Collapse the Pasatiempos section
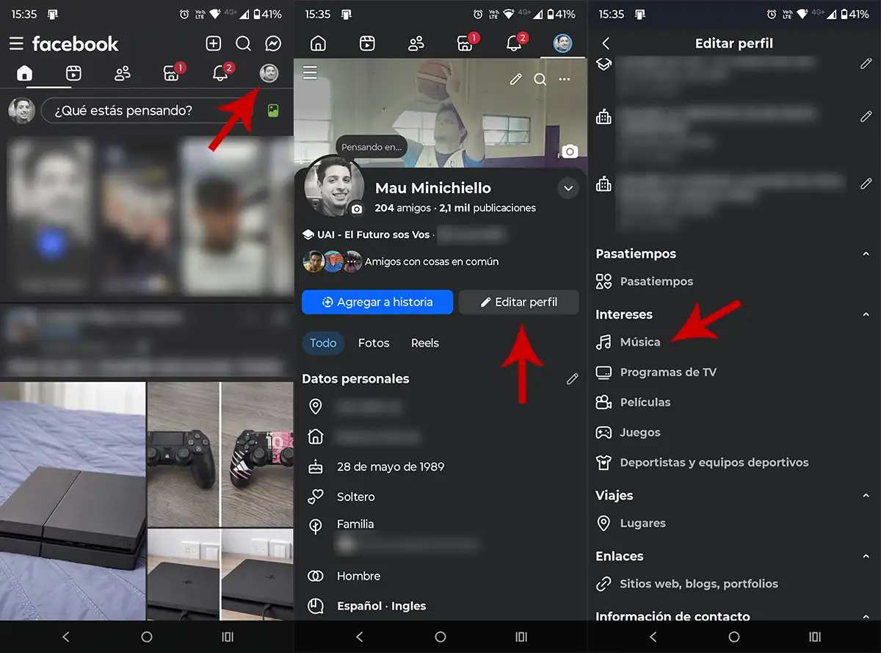881x653 pixels. click(866, 254)
